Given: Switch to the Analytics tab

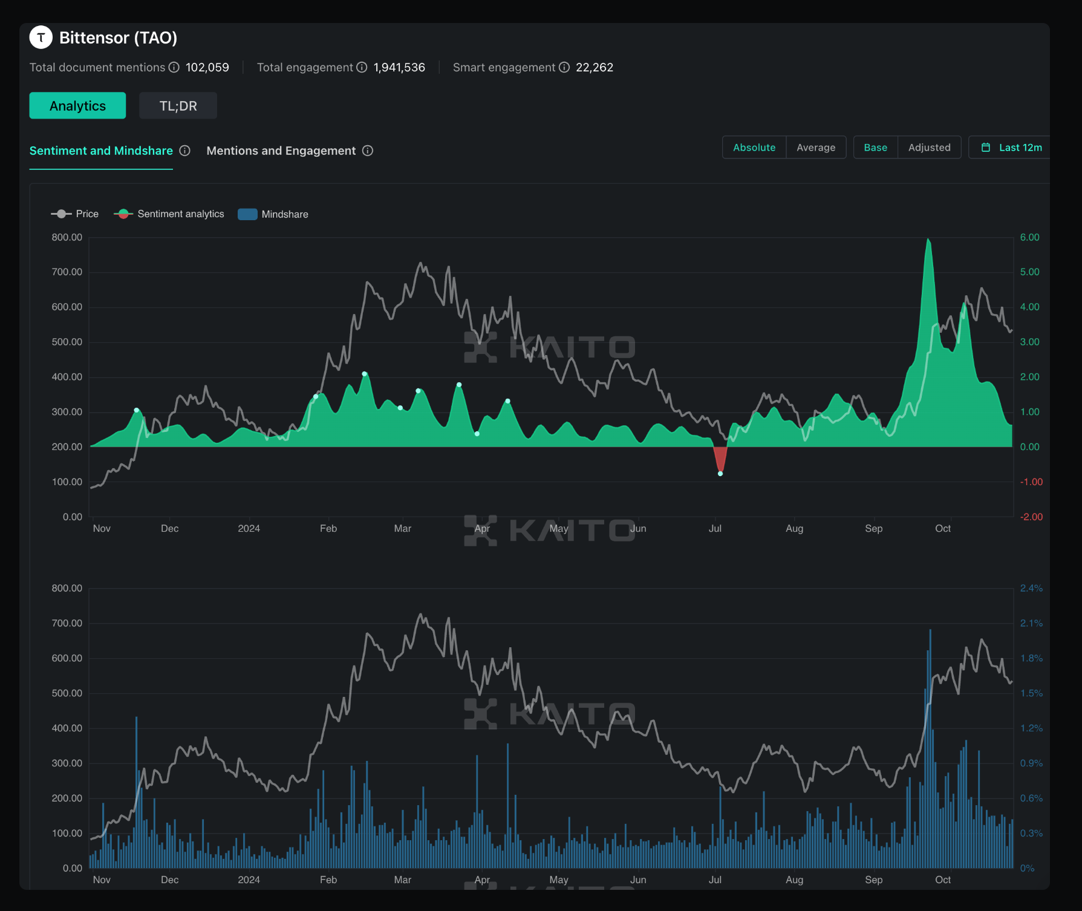Looking at the screenshot, I should [x=77, y=106].
